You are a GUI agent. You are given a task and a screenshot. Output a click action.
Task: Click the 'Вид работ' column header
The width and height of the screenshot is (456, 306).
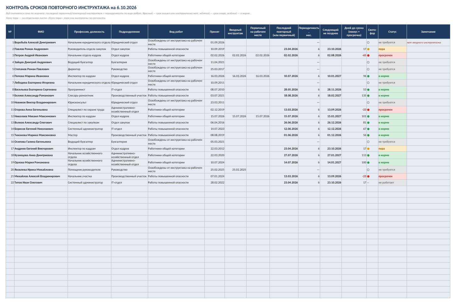click(x=176, y=32)
